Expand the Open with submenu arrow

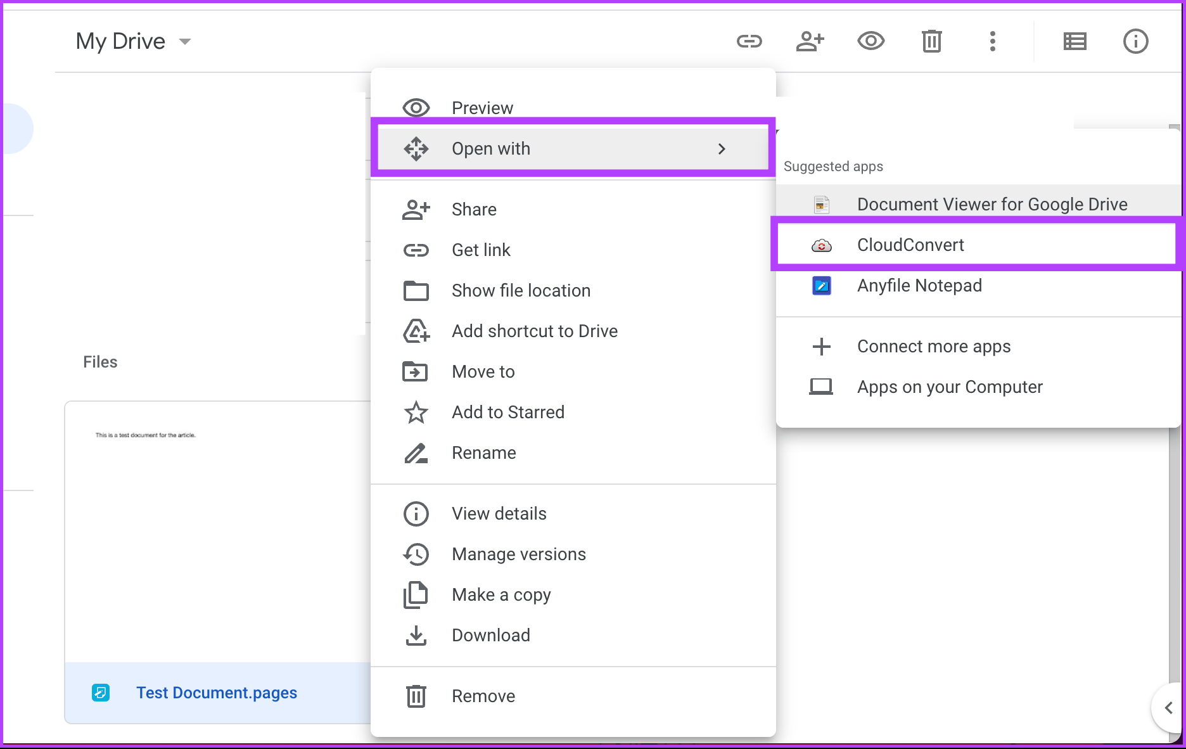tap(722, 148)
